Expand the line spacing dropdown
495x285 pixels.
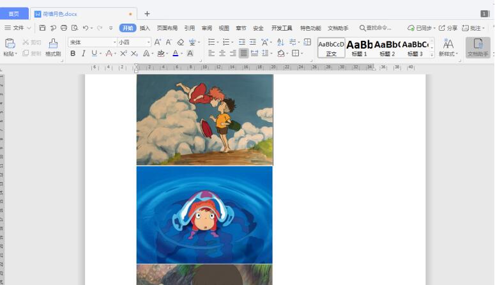[x=271, y=54]
